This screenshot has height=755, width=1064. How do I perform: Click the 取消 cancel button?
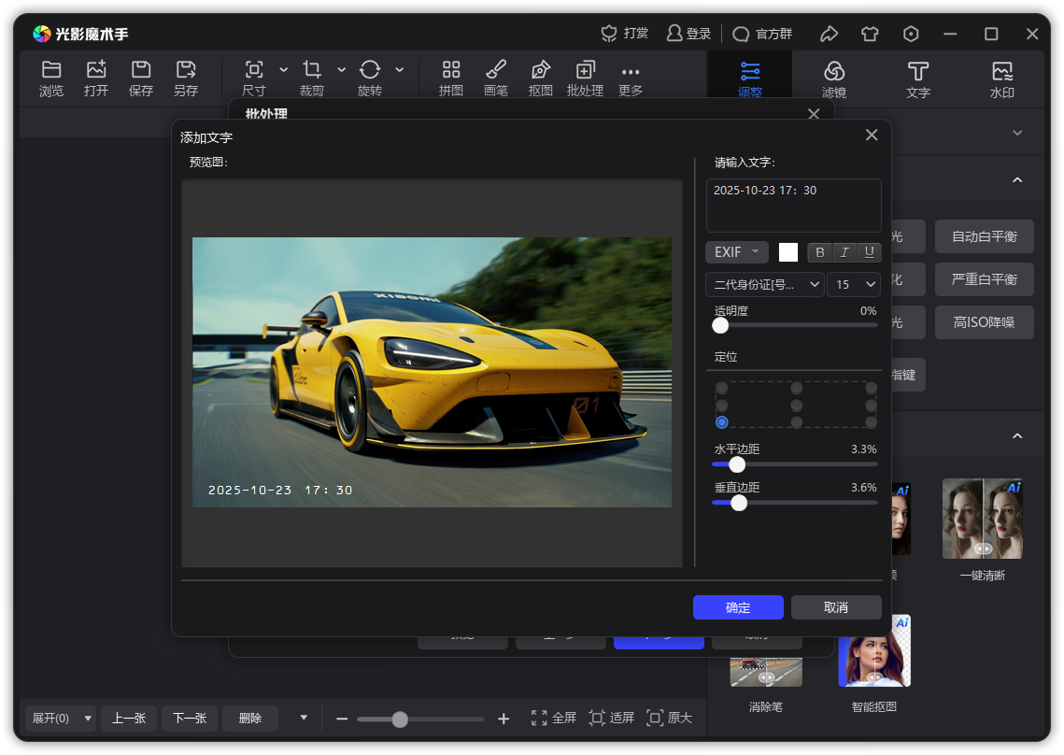pos(836,607)
